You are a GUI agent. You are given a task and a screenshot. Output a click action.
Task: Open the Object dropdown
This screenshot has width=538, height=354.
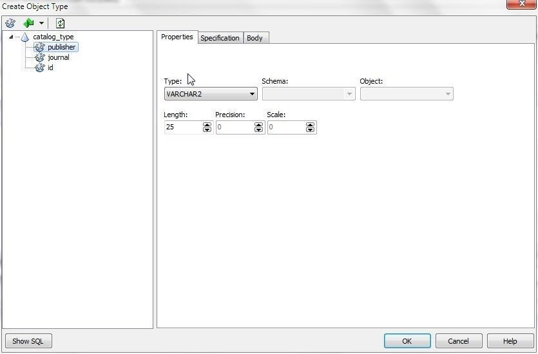tap(407, 94)
